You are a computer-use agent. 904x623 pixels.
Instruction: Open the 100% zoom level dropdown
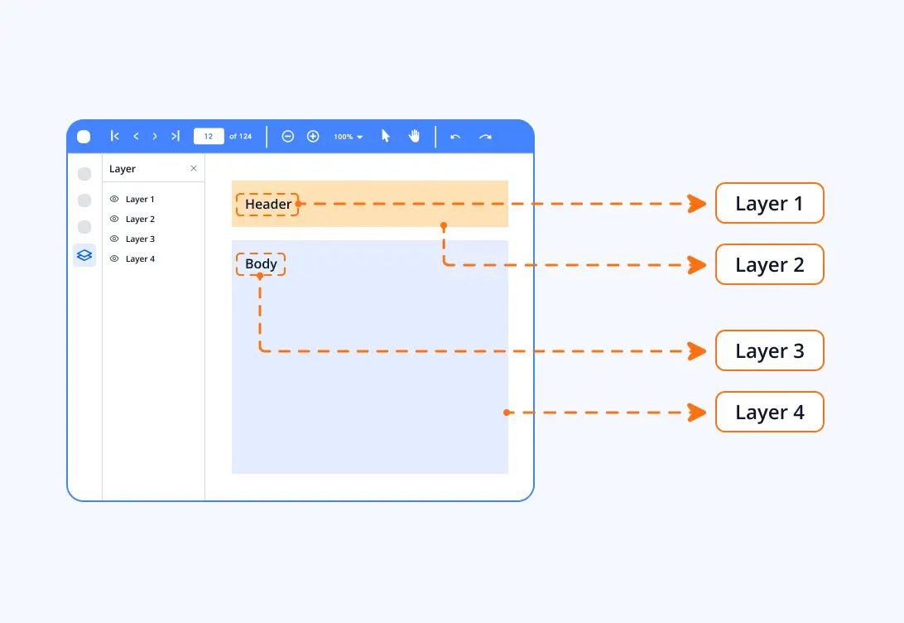(x=347, y=136)
